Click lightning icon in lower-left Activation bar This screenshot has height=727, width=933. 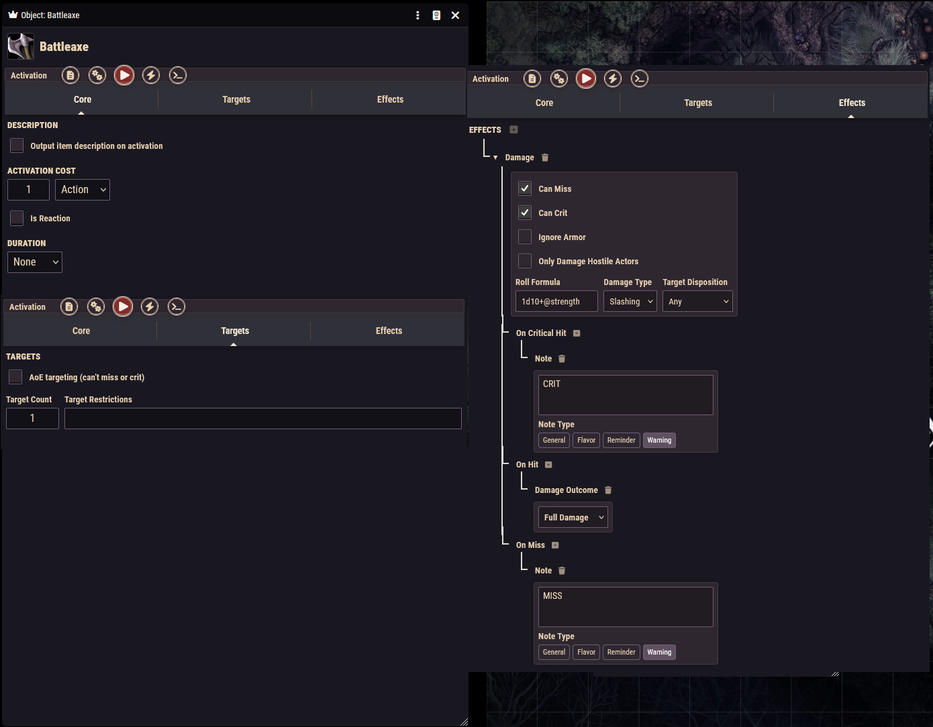150,306
